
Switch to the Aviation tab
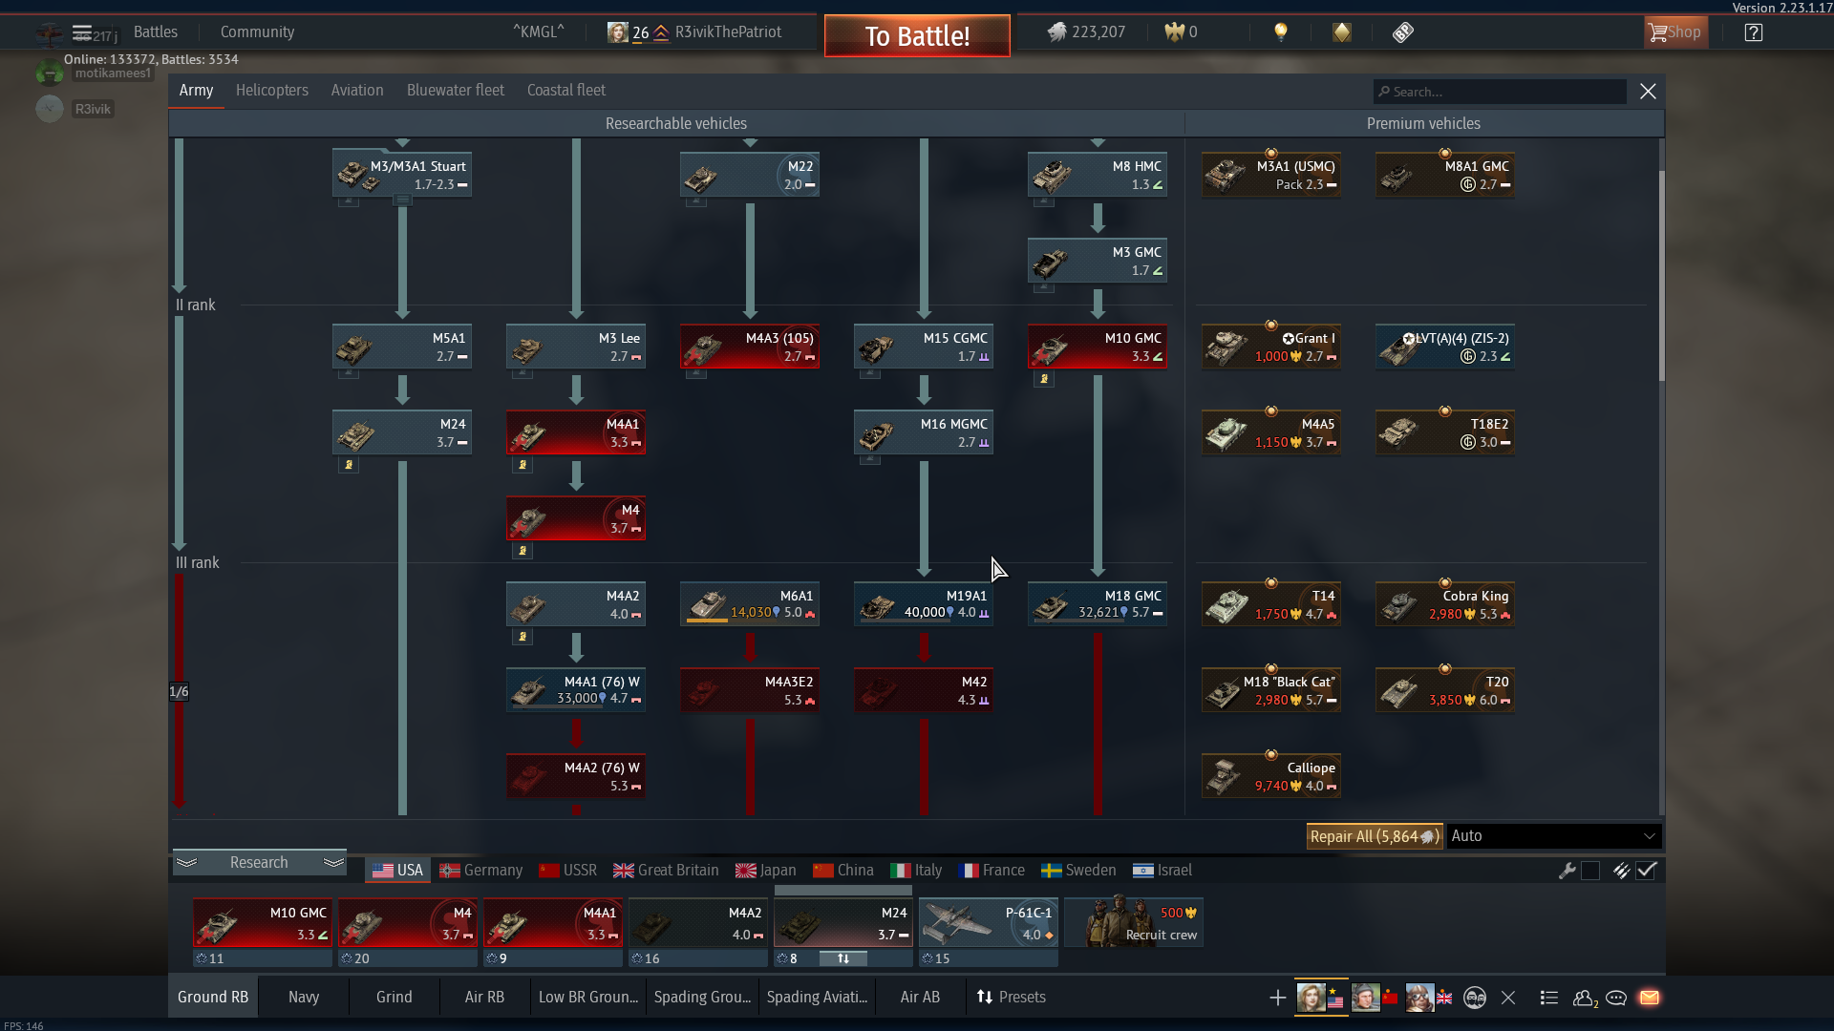point(356,90)
